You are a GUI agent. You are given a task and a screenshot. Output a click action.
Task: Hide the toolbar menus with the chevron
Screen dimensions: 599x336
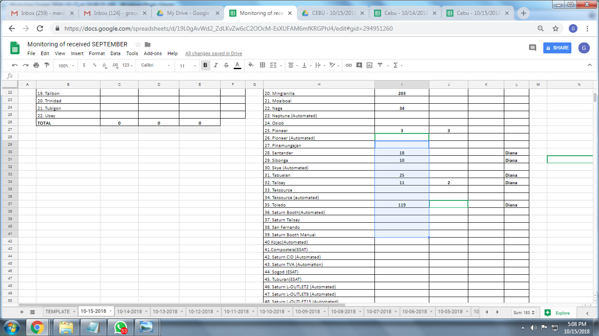coord(590,65)
